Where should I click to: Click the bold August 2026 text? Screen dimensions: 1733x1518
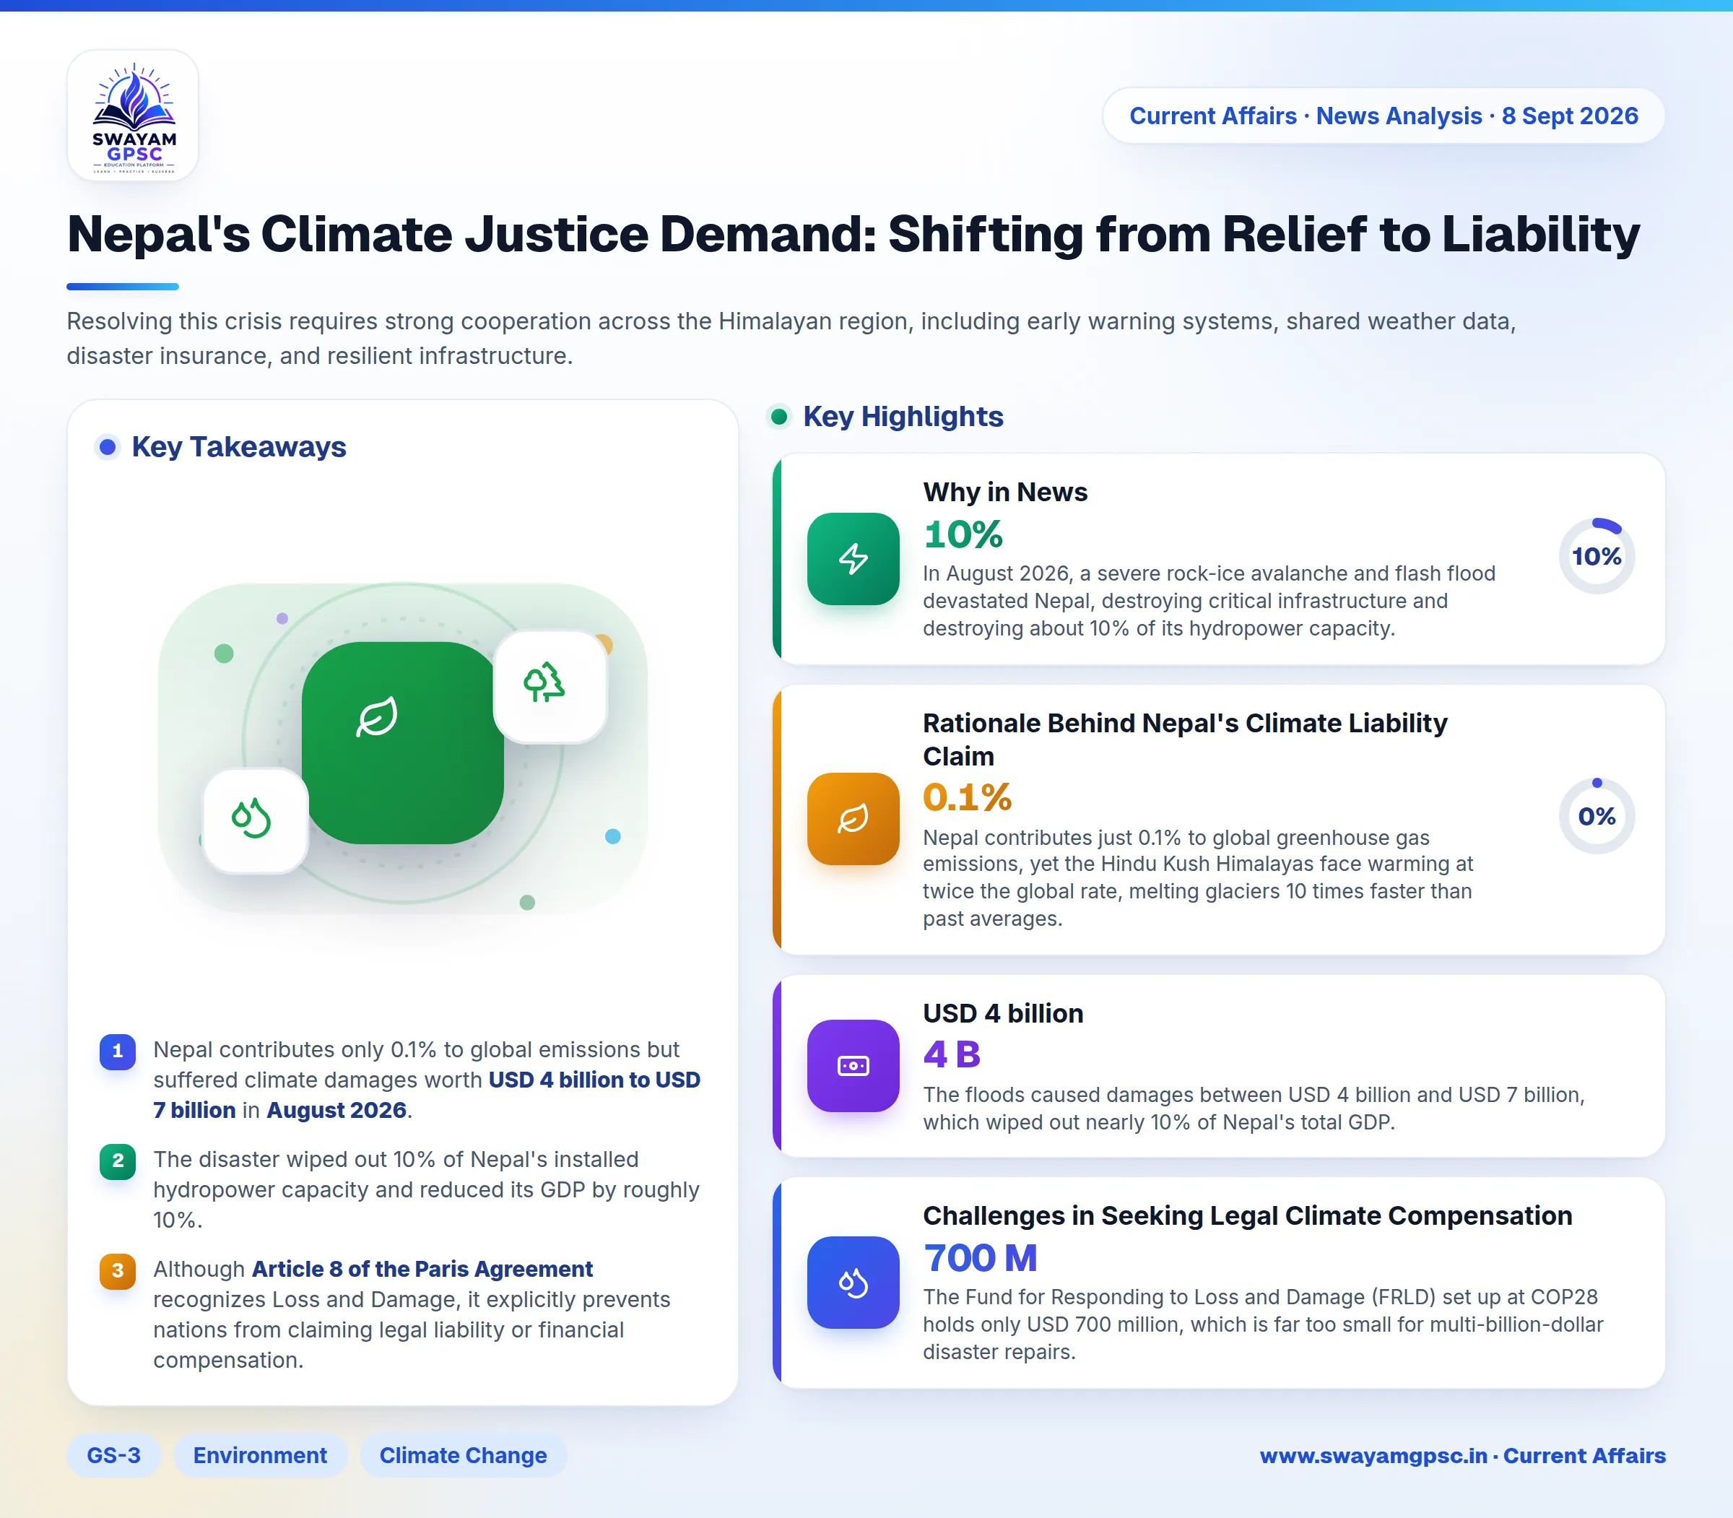click(x=336, y=1111)
